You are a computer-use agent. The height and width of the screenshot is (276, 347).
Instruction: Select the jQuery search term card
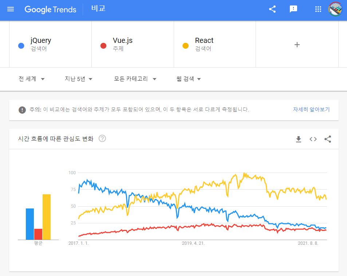click(51, 44)
